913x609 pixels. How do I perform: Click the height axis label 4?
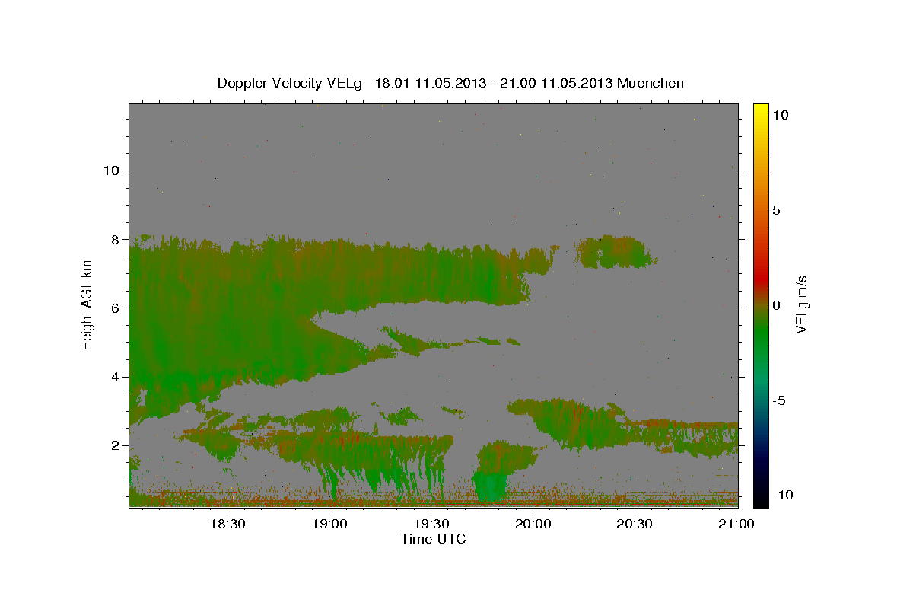click(113, 377)
